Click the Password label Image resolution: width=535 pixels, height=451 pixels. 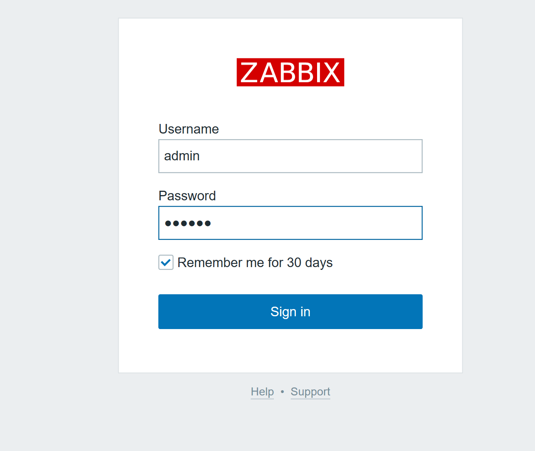tap(187, 196)
